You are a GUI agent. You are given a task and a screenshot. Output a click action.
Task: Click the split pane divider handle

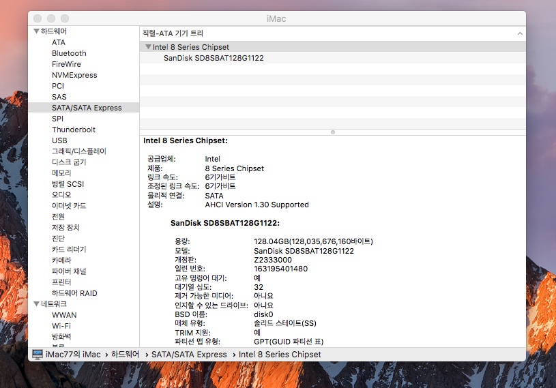332,132
